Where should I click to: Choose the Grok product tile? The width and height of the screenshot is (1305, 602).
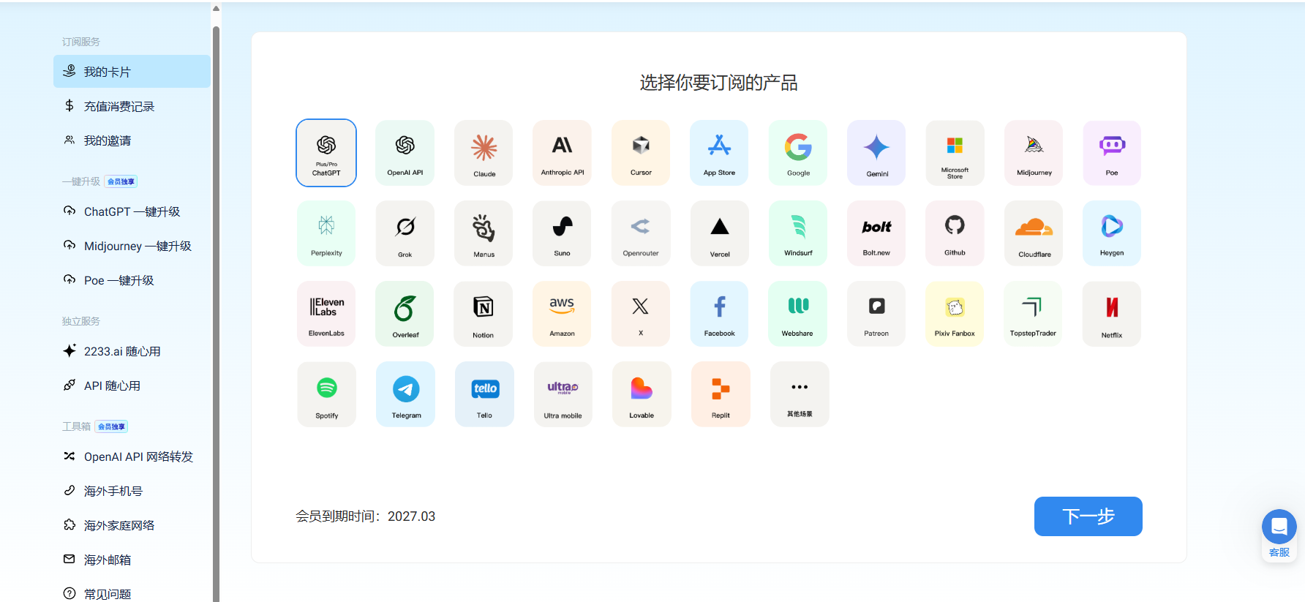[405, 233]
